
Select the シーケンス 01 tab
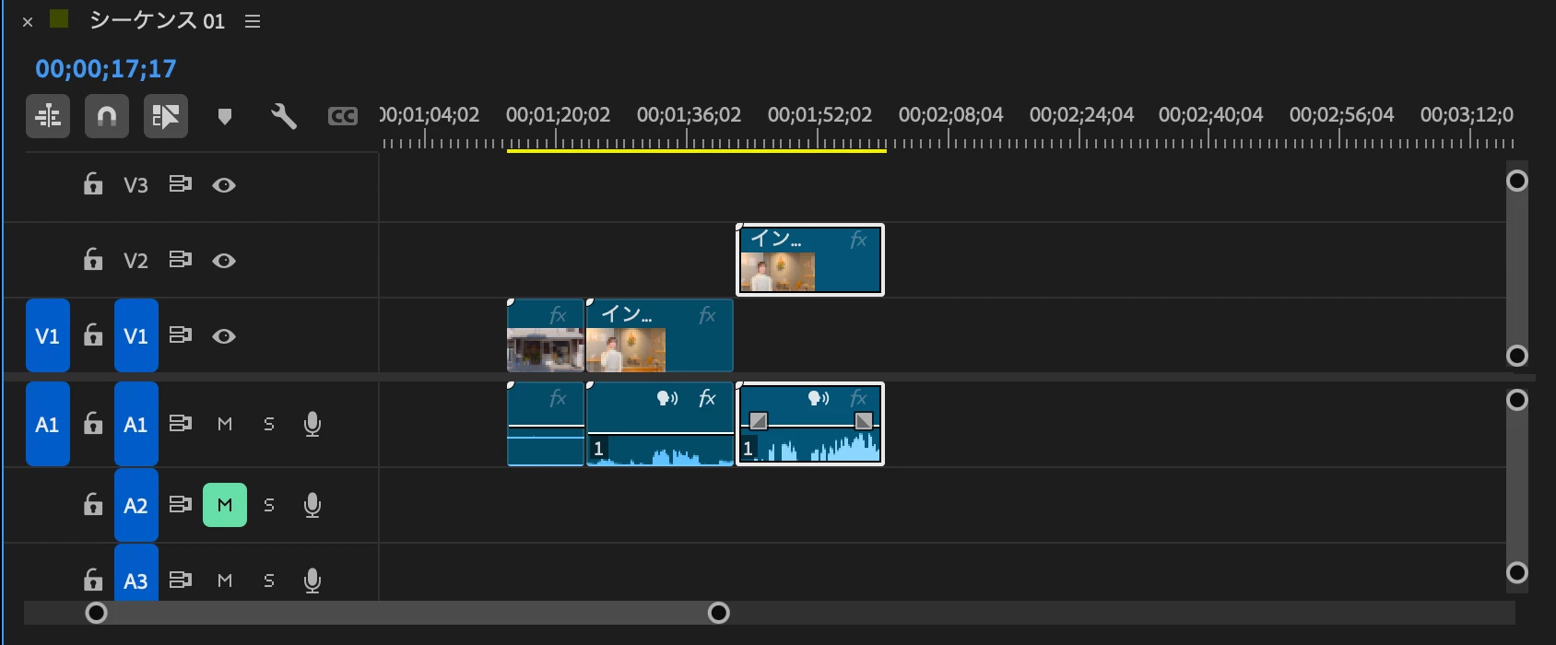(157, 20)
